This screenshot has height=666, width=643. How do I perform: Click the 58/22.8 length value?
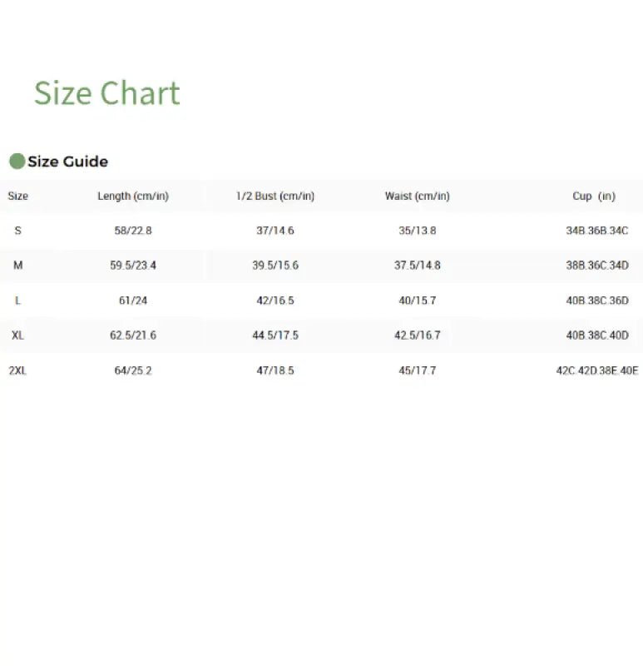(133, 231)
